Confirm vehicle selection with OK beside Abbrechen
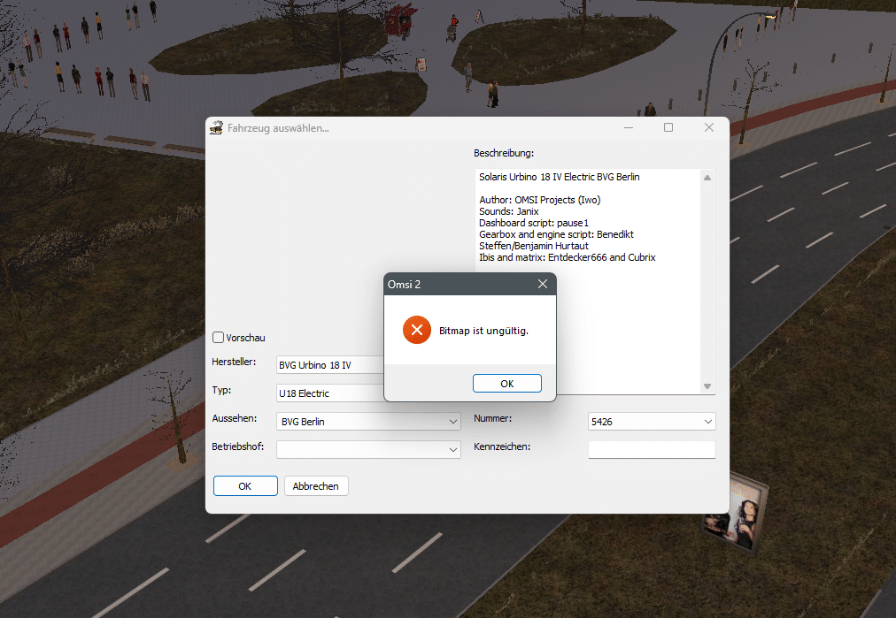Image resolution: width=896 pixels, height=618 pixels. (x=245, y=486)
